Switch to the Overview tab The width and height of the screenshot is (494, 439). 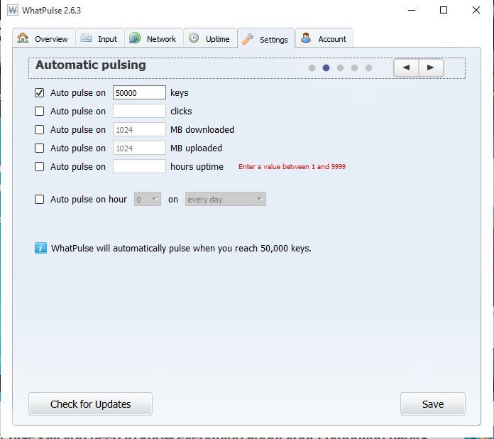point(44,38)
